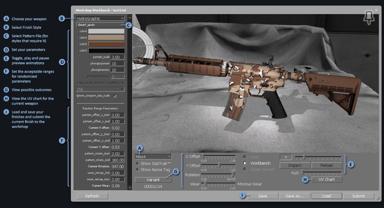The width and height of the screenshot is (384, 208).
Task: Open the M4A4 weapon dropdown
Action: (153, 157)
